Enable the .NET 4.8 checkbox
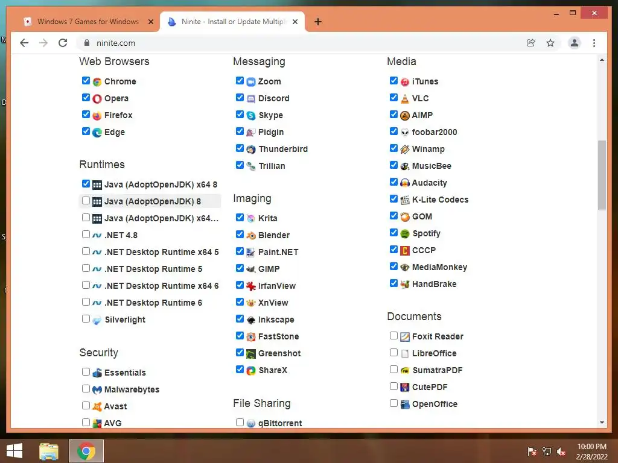The image size is (618, 463). tap(86, 235)
